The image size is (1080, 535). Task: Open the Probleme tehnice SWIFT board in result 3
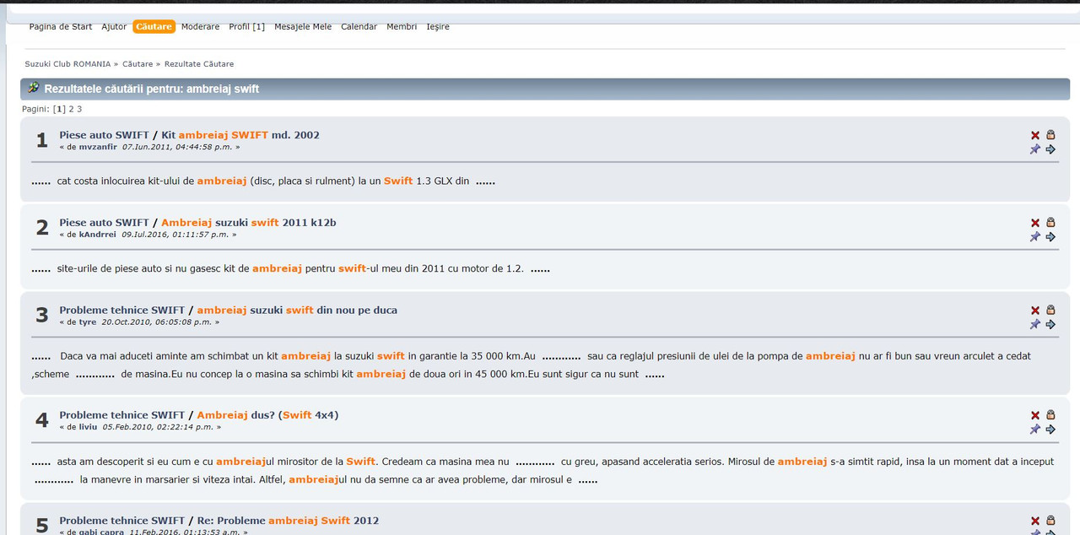point(121,311)
